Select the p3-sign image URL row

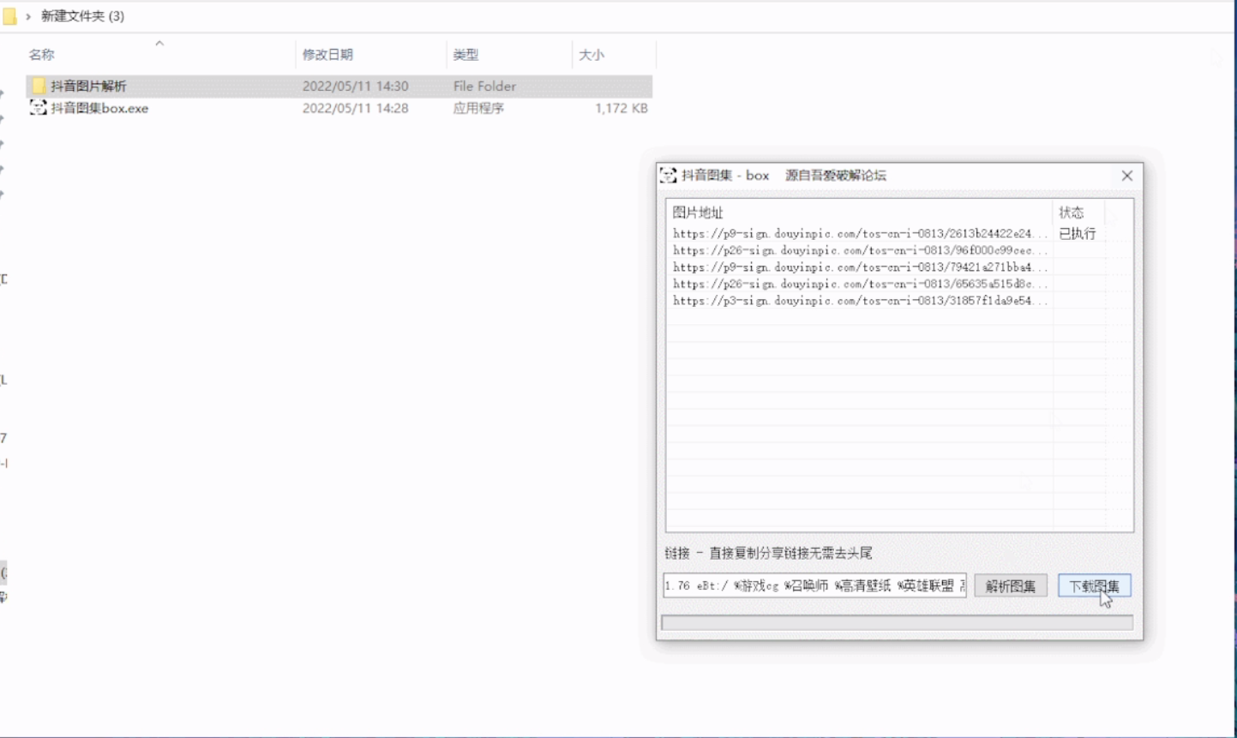860,301
